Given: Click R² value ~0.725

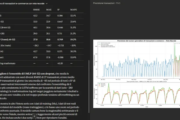Looking at the screenshot, I should [x=61, y=46].
